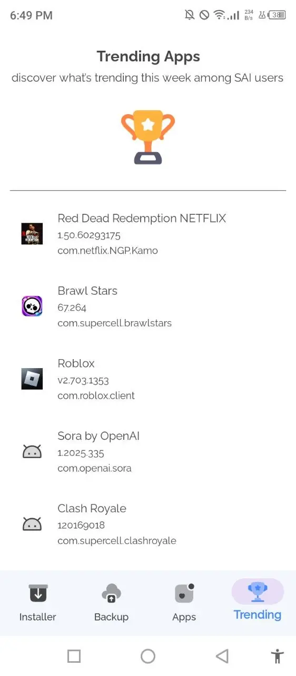Choose the Sora by OpenAI title
Viewport: 296px width, 676px height.
98,436
